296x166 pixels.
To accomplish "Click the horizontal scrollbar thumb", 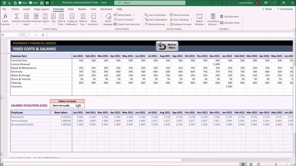I will [x=92, y=160].
